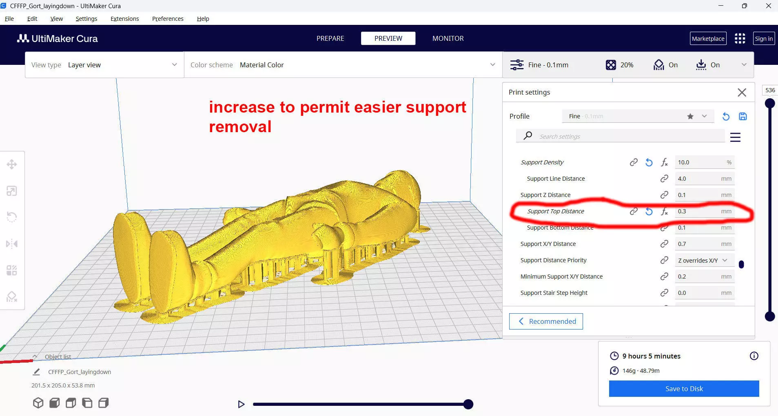This screenshot has width=778, height=416.
Task: Click the settings list scrollbar thumb
Action: (x=741, y=265)
